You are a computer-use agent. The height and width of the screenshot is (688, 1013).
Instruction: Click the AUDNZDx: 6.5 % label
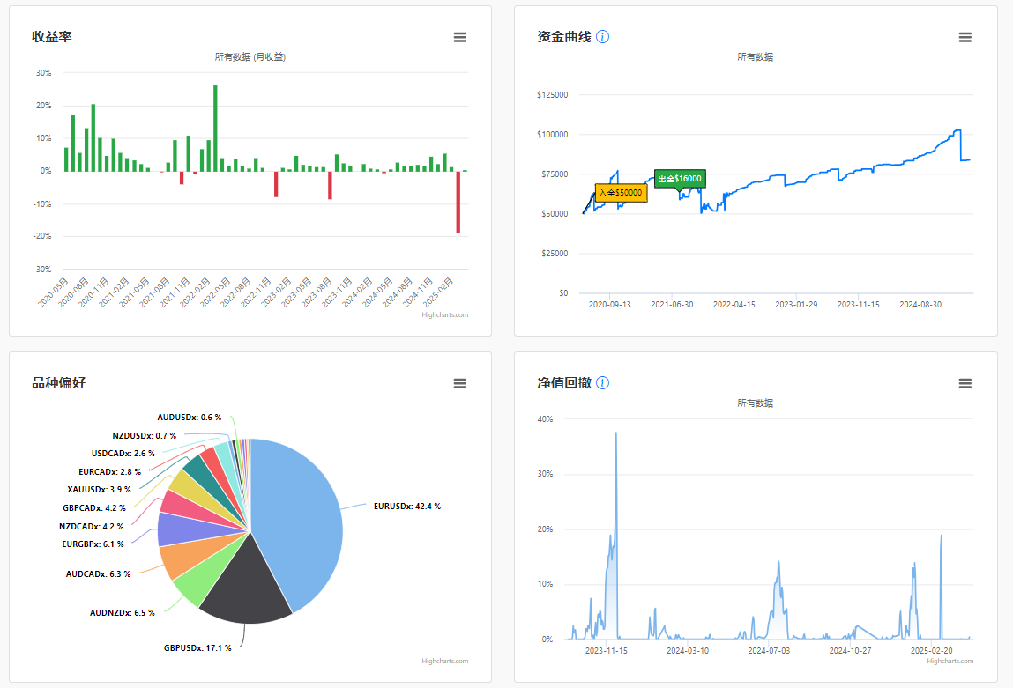click(122, 613)
